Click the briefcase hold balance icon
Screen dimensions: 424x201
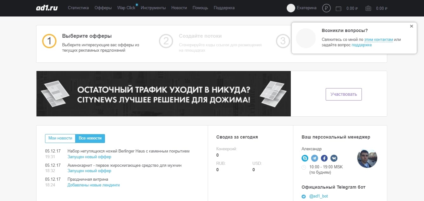point(368,9)
